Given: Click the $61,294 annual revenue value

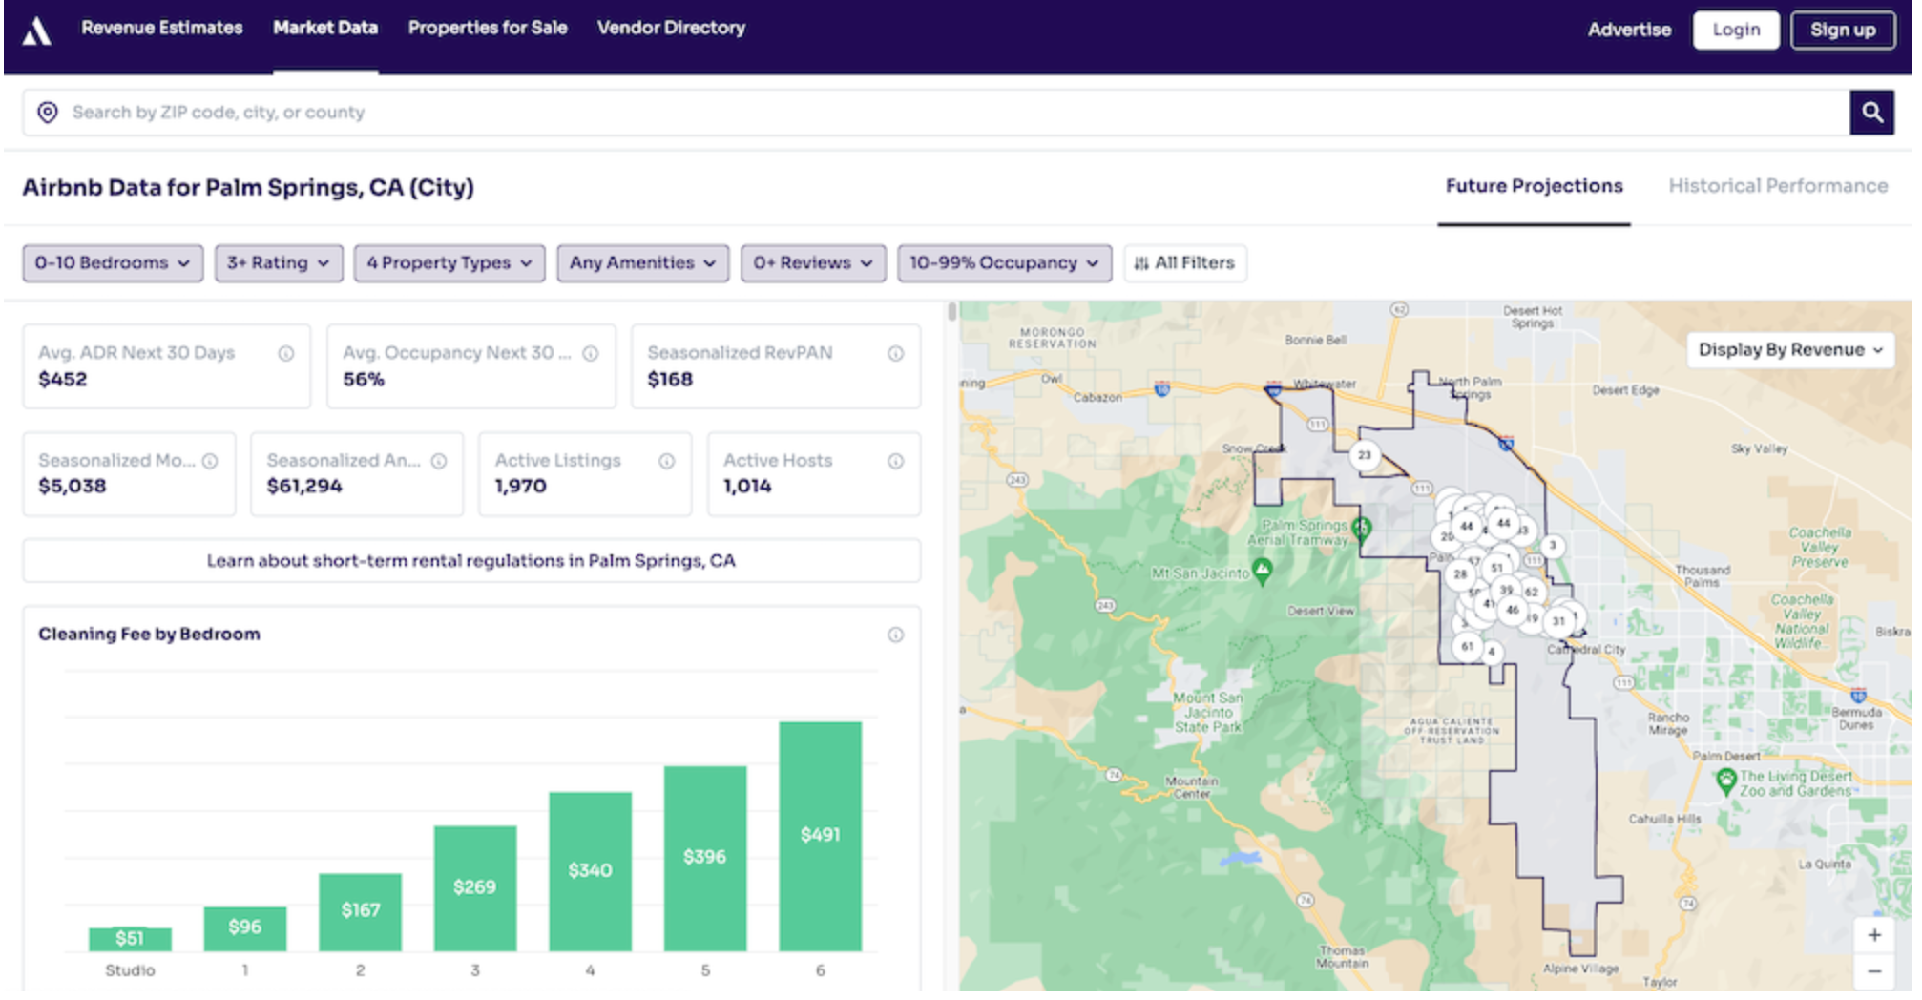Looking at the screenshot, I should pos(304,487).
